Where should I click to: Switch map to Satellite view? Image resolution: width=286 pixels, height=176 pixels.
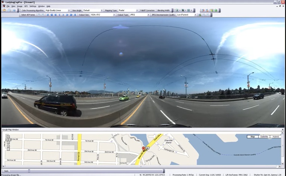pos(264,137)
